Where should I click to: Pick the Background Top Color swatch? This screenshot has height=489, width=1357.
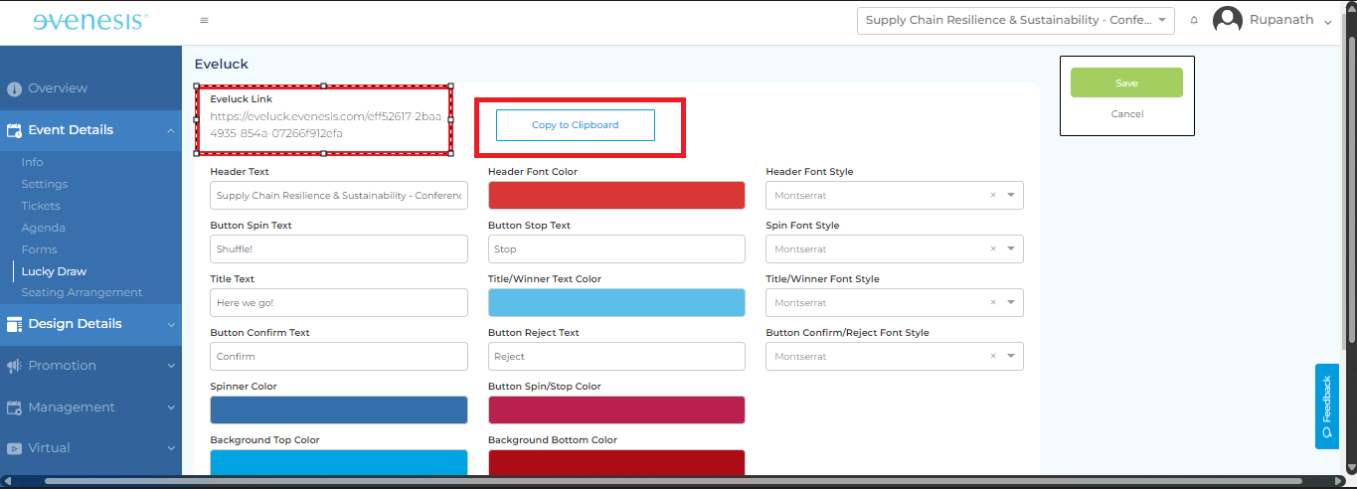pos(339,463)
